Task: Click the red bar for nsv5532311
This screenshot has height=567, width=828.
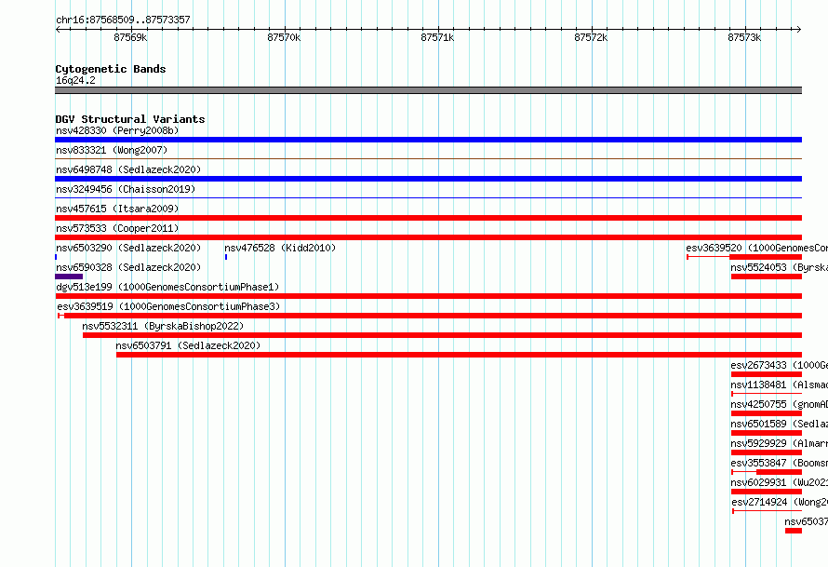Action: 443,335
